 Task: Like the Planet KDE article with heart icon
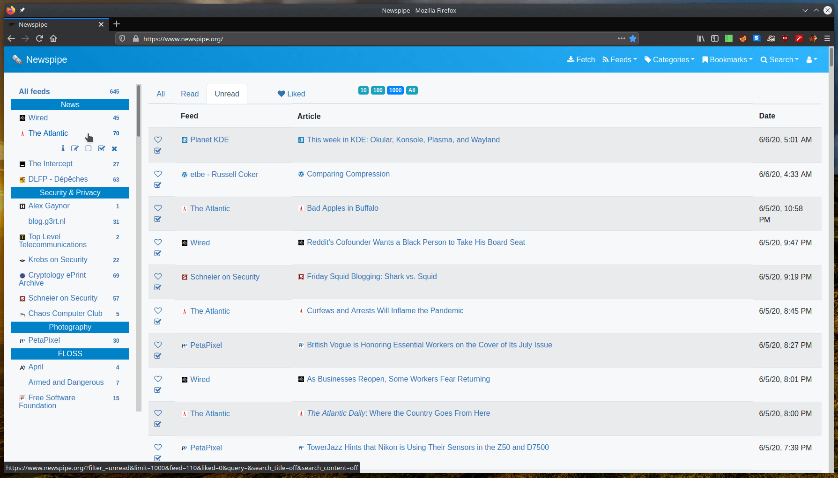[158, 140]
